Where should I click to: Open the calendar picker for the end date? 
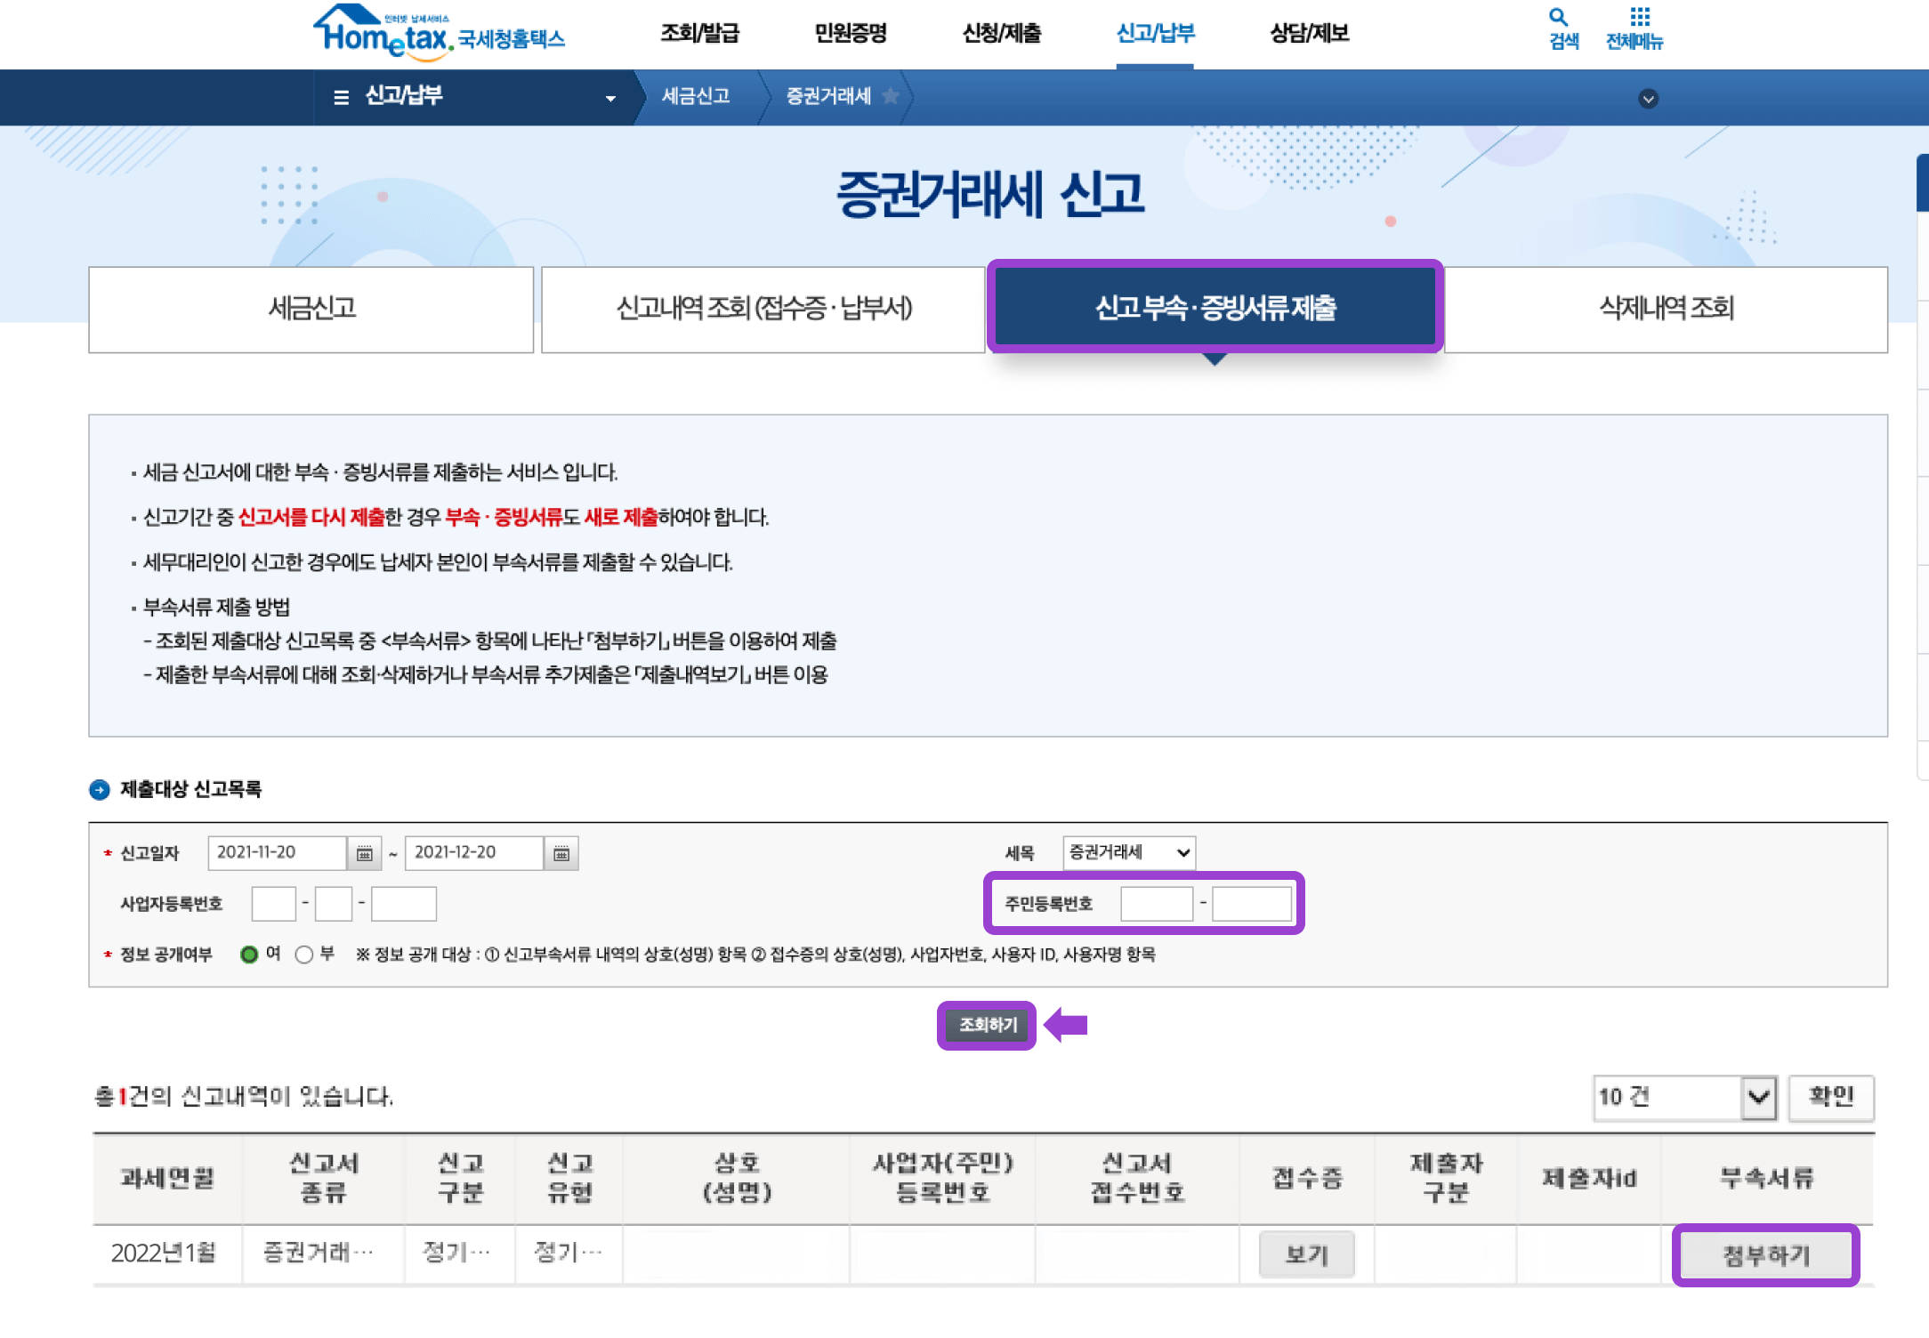(x=561, y=852)
